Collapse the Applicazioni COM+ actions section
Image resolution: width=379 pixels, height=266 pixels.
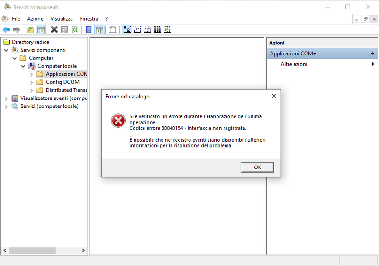(372, 53)
